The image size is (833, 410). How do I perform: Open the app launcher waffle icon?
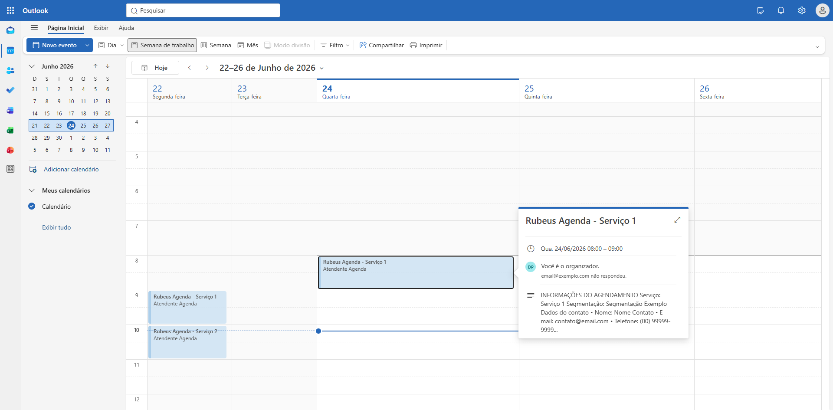pos(10,10)
